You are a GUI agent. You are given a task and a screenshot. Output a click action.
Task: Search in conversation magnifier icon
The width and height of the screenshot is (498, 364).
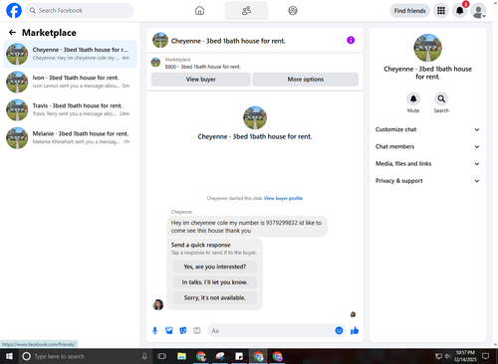pyautogui.click(x=441, y=98)
